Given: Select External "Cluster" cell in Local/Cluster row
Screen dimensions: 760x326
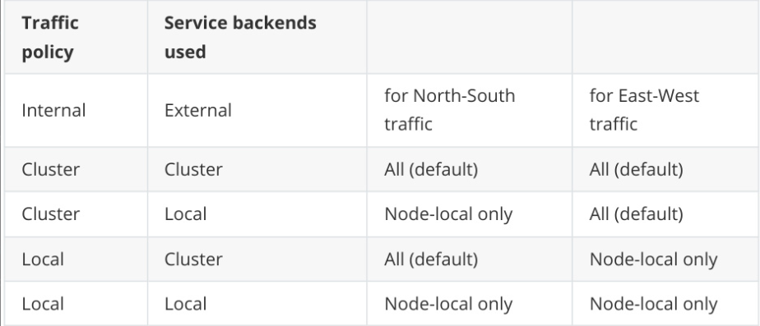Looking at the screenshot, I should [257, 259].
